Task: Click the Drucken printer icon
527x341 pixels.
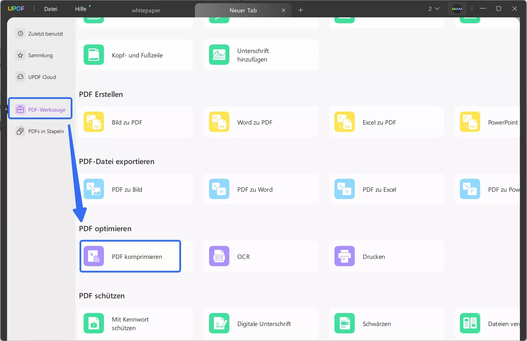Action: 344,256
